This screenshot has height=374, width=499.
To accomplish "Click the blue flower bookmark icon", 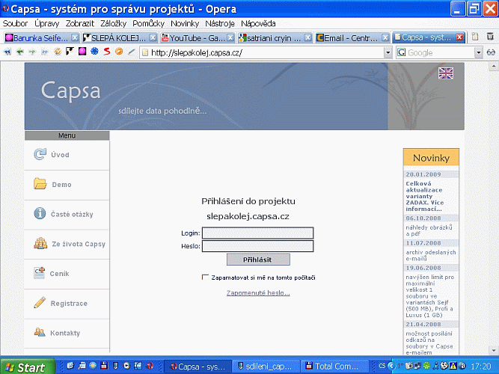I will (x=94, y=51).
